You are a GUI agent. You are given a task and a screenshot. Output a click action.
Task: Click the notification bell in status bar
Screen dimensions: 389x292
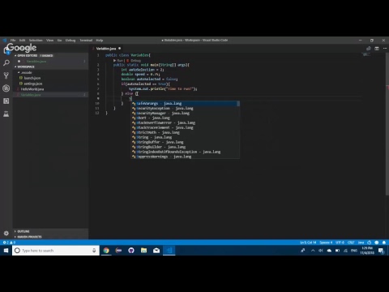pyautogui.click(x=384, y=243)
